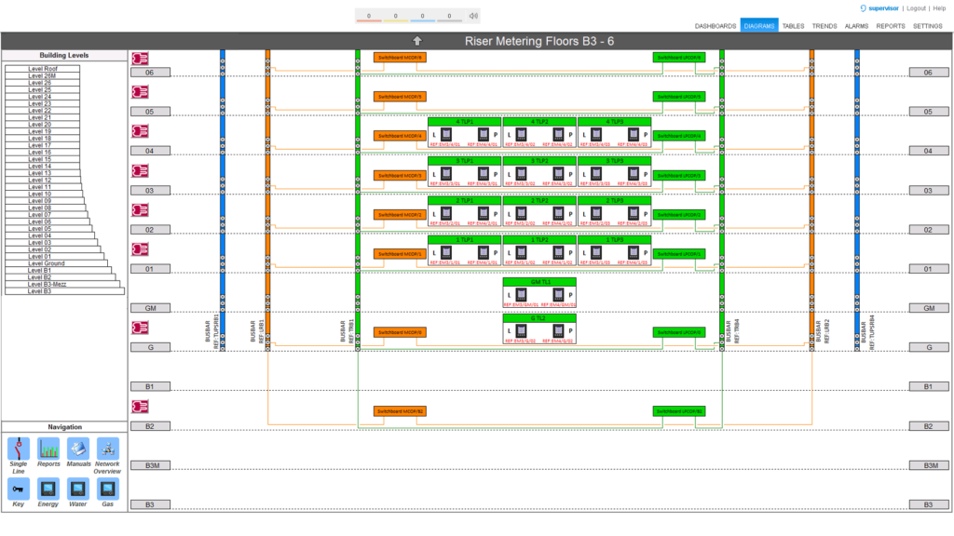Open the Help link
This screenshot has height=536, width=954.
939,7
